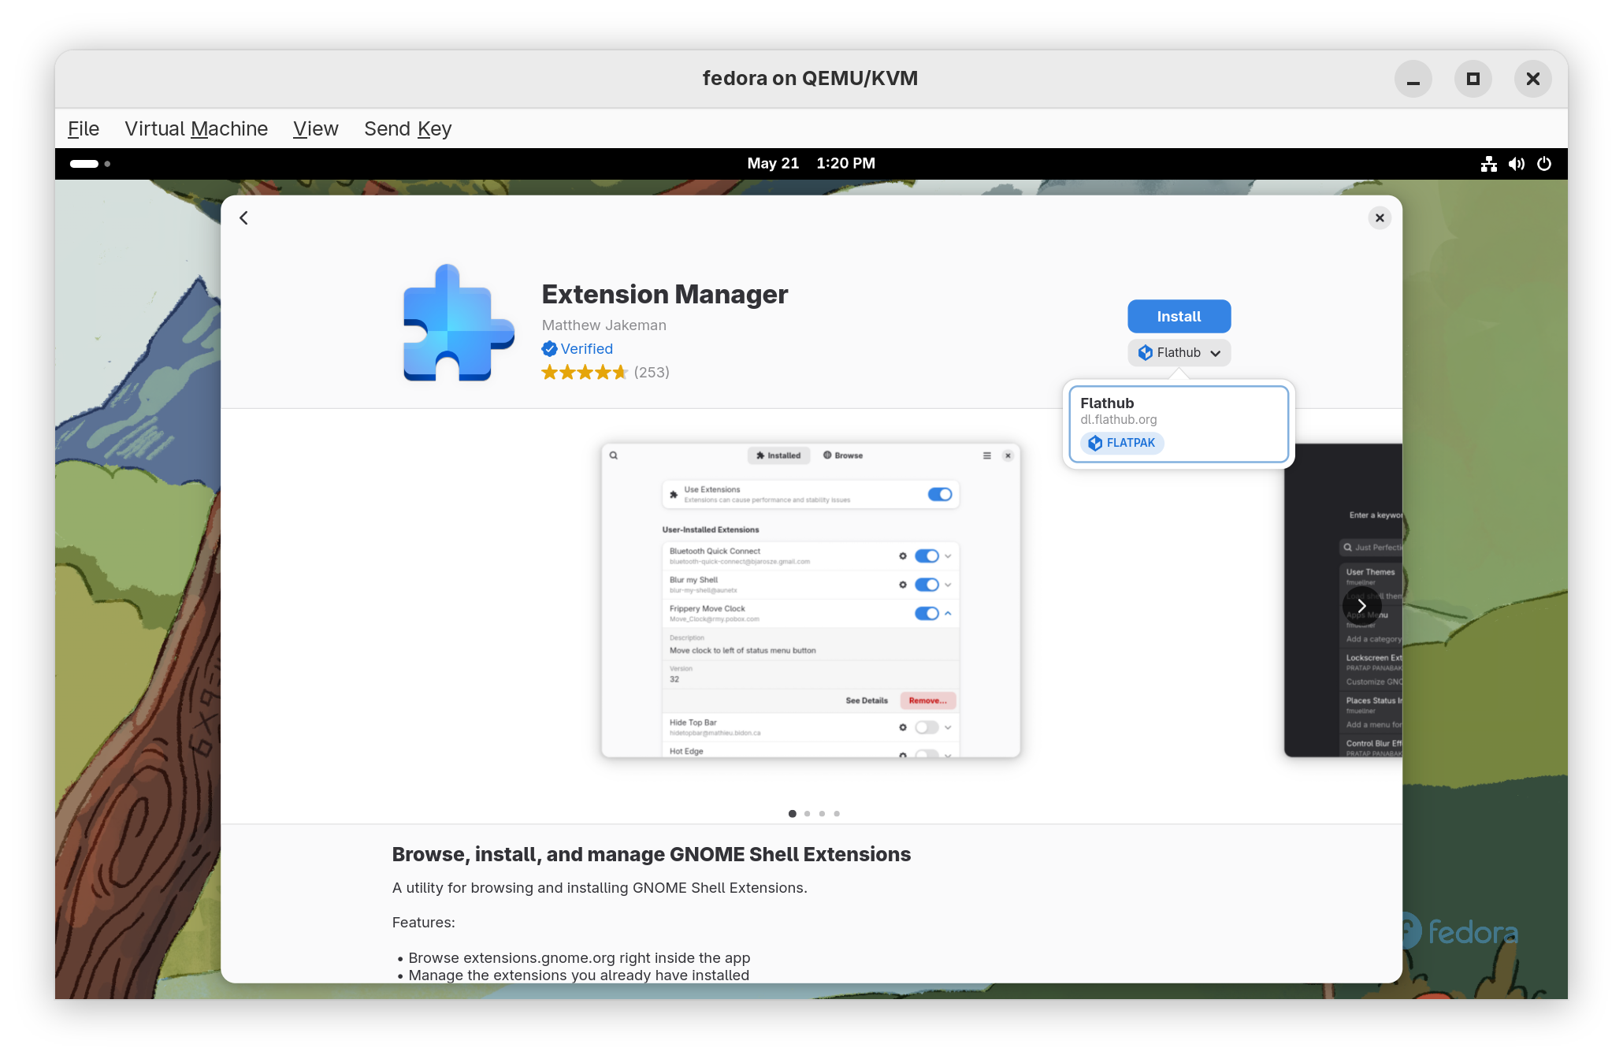Click the network status icon in top bar
This screenshot has height=1059, width=1623.
(1488, 164)
